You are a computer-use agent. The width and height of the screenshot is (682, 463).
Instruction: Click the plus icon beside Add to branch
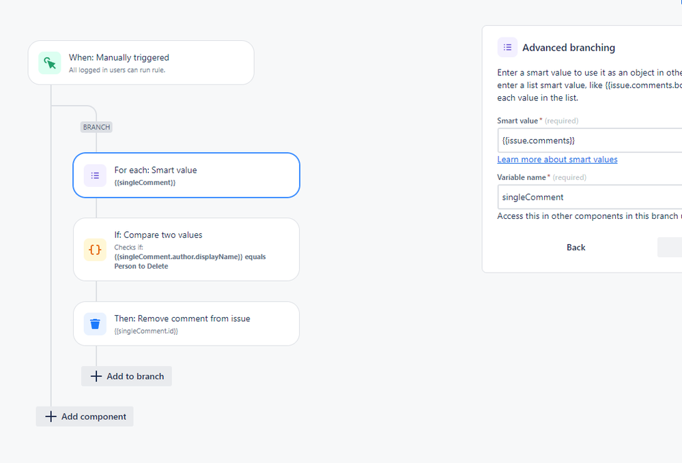pyautogui.click(x=96, y=376)
